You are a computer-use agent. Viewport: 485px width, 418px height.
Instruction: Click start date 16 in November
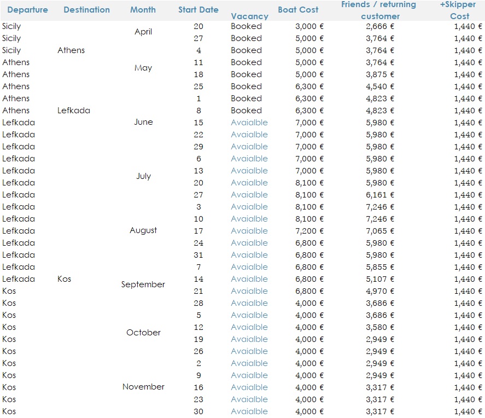[x=198, y=387]
